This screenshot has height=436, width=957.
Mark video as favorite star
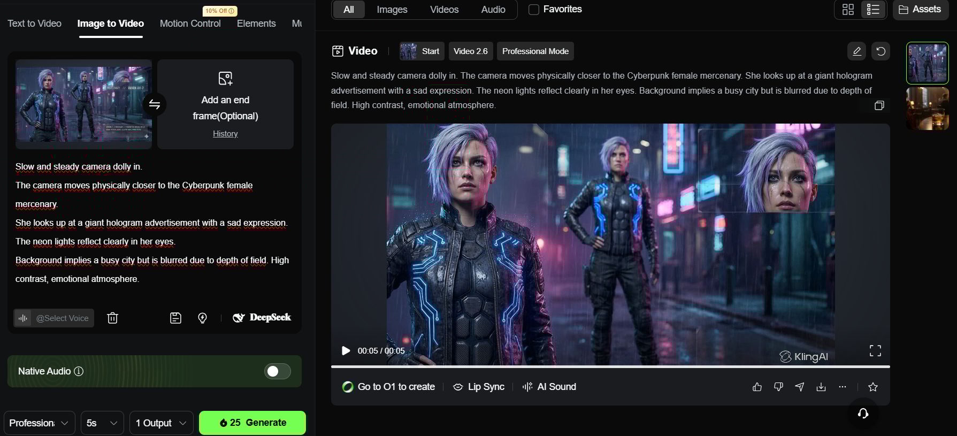[x=873, y=387]
